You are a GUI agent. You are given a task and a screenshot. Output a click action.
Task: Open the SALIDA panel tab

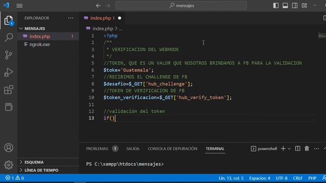click(132, 148)
